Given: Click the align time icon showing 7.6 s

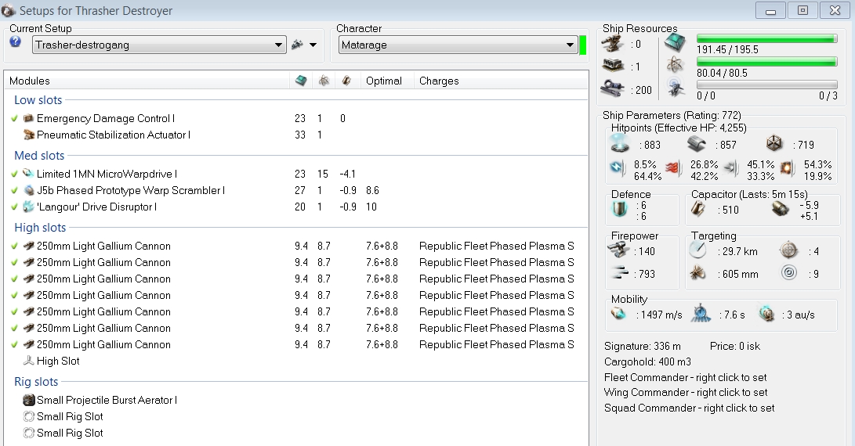Looking at the screenshot, I should pos(701,314).
